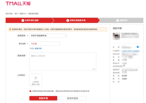Click the 上传凭证 upload box
This screenshot has width=146, height=103.
(x=36, y=80)
